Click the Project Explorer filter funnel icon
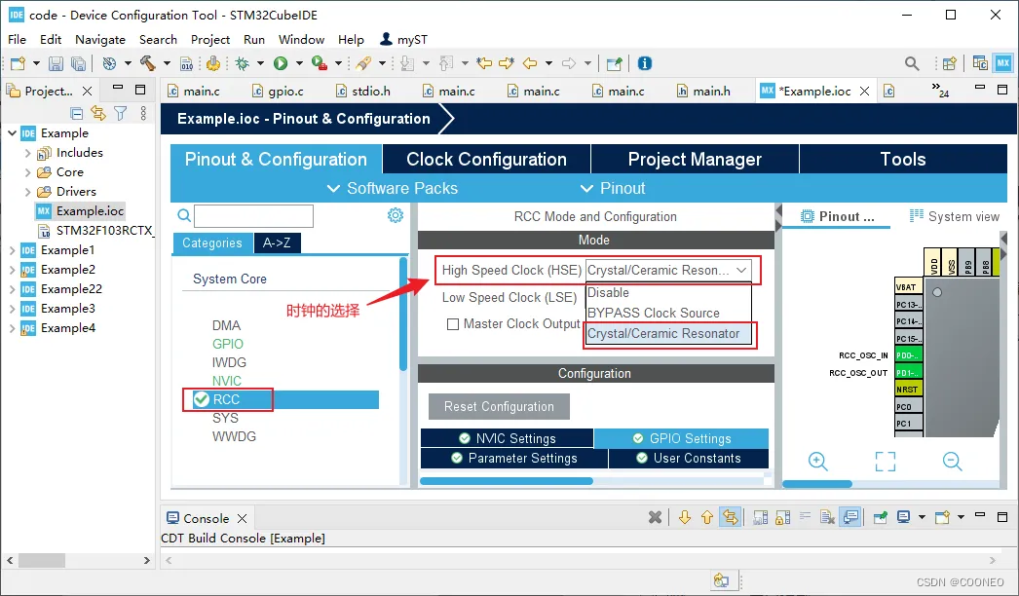This screenshot has height=596, width=1019. pyautogui.click(x=120, y=114)
